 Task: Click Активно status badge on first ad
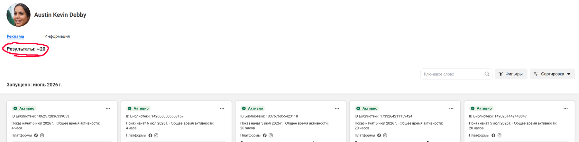23,108
